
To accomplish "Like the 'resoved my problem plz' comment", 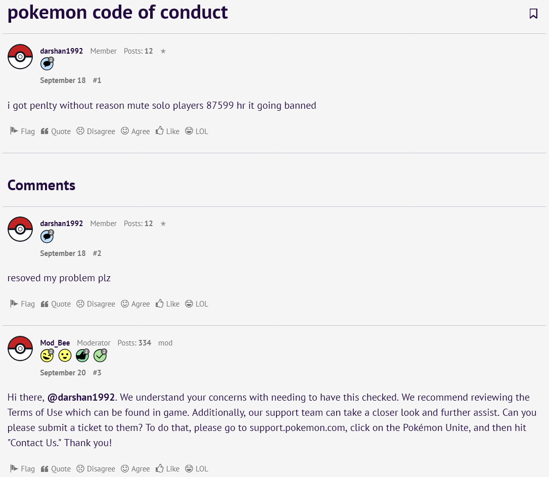I will click(167, 303).
